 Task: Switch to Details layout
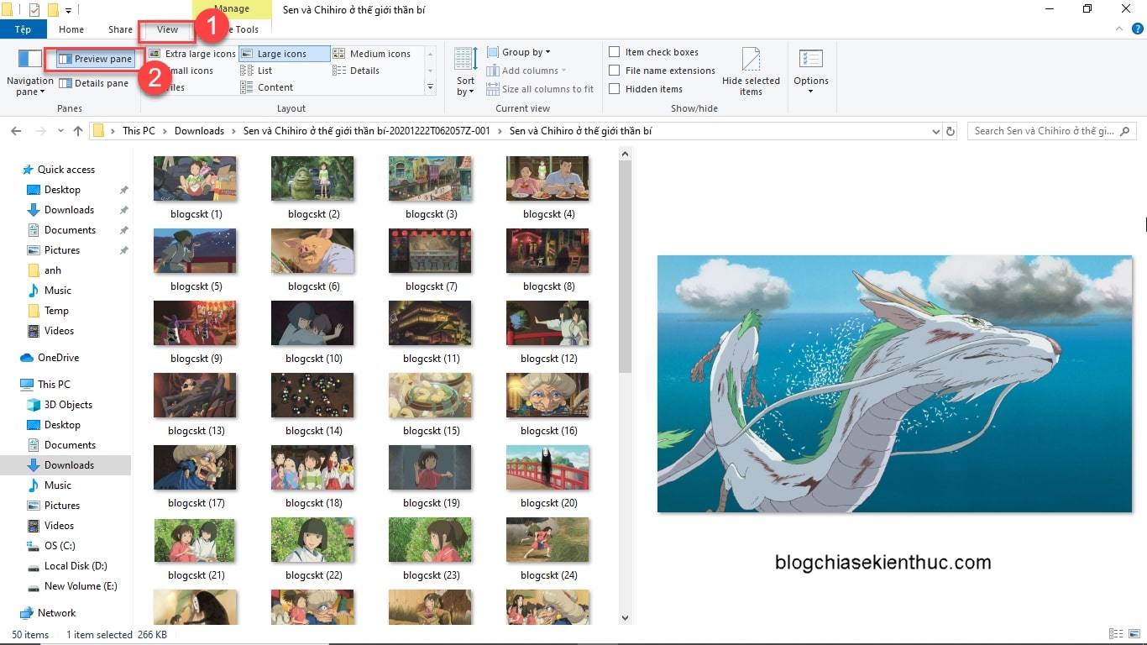coord(357,71)
